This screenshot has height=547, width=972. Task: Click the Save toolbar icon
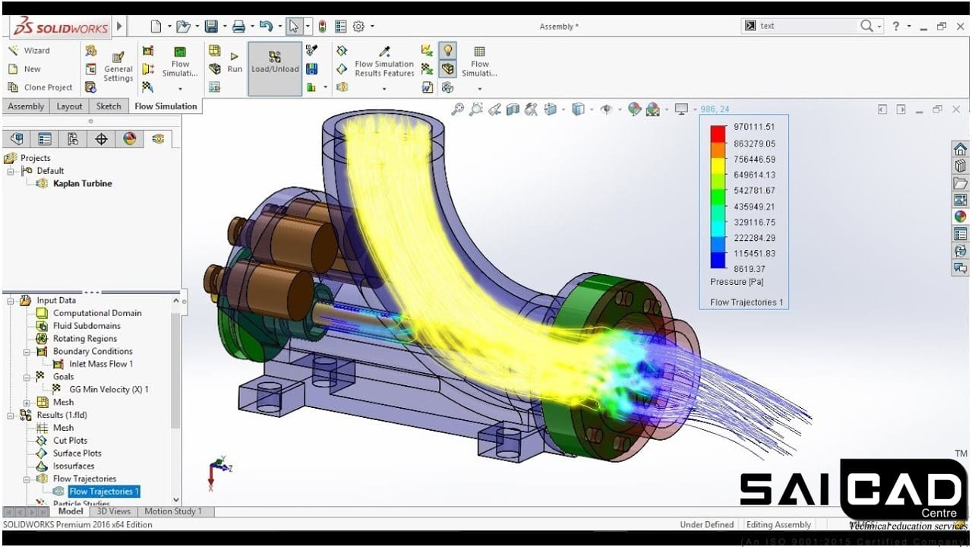(211, 27)
